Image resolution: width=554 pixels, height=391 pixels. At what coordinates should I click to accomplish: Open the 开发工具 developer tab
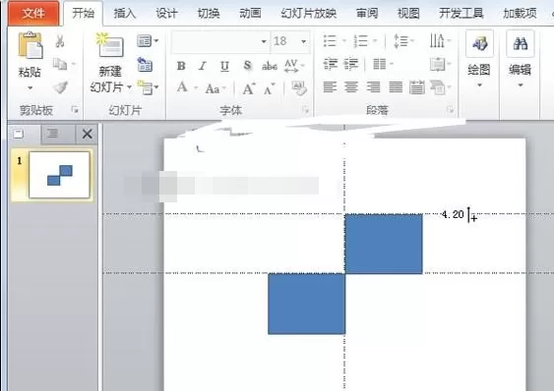pos(462,14)
